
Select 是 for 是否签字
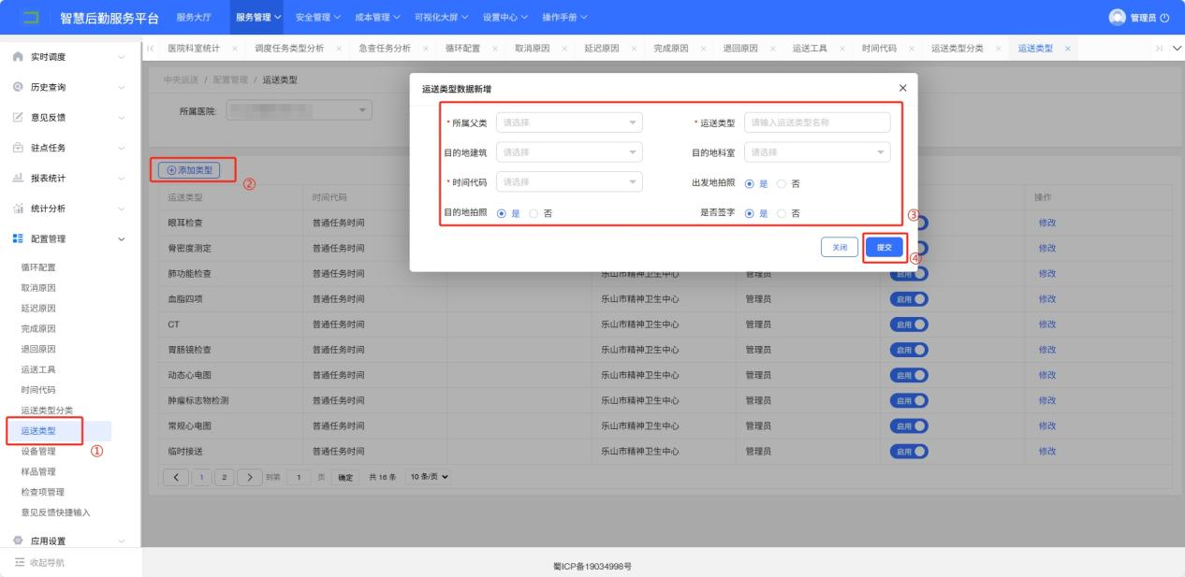coord(752,213)
